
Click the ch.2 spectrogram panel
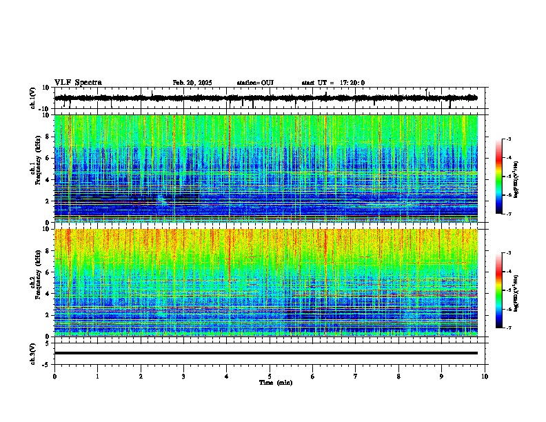(x=266, y=283)
